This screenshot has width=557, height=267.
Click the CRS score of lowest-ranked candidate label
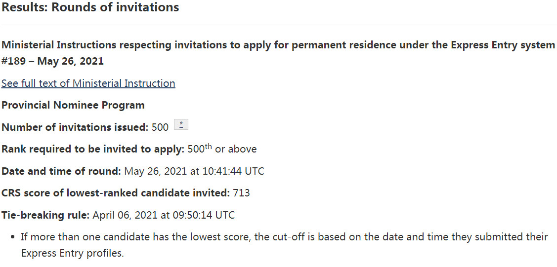tap(116, 193)
